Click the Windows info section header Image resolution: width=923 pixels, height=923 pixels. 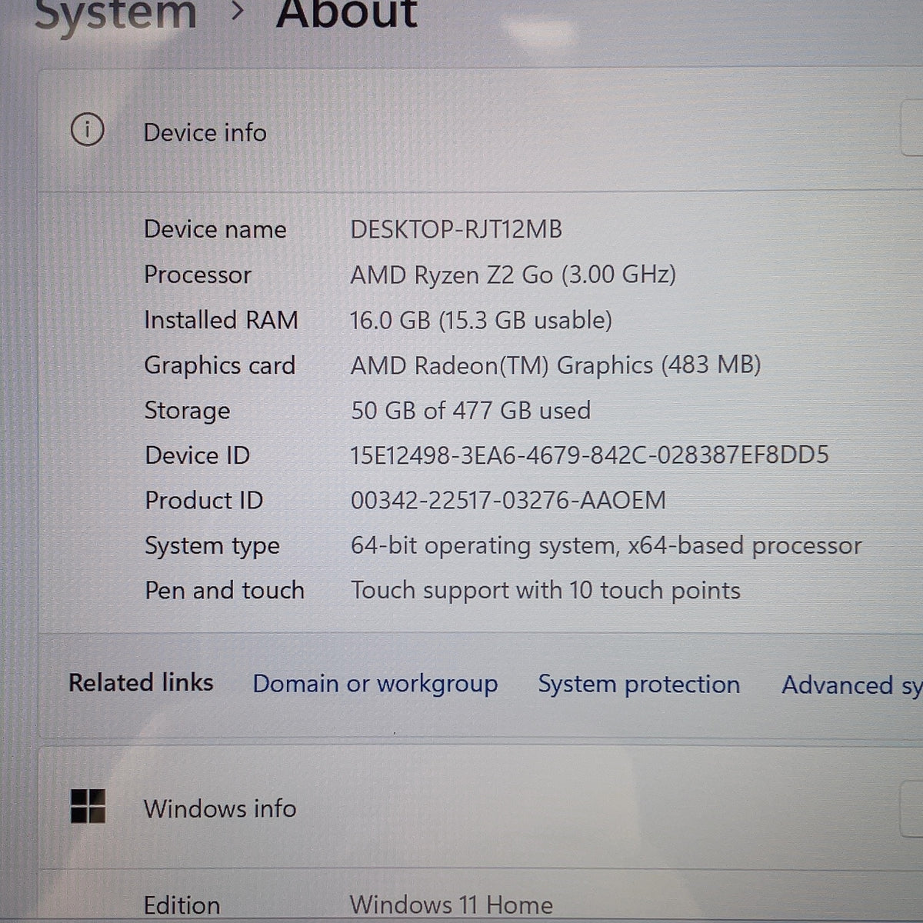pos(481,808)
